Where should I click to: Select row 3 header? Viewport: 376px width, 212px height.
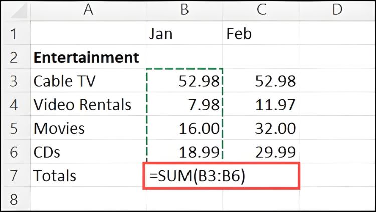click(x=15, y=80)
